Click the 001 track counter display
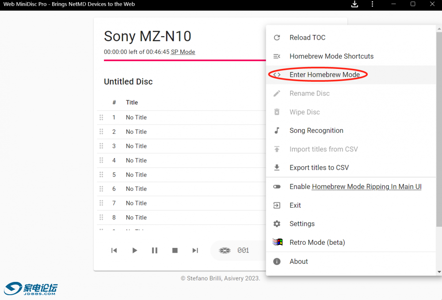 243,251
